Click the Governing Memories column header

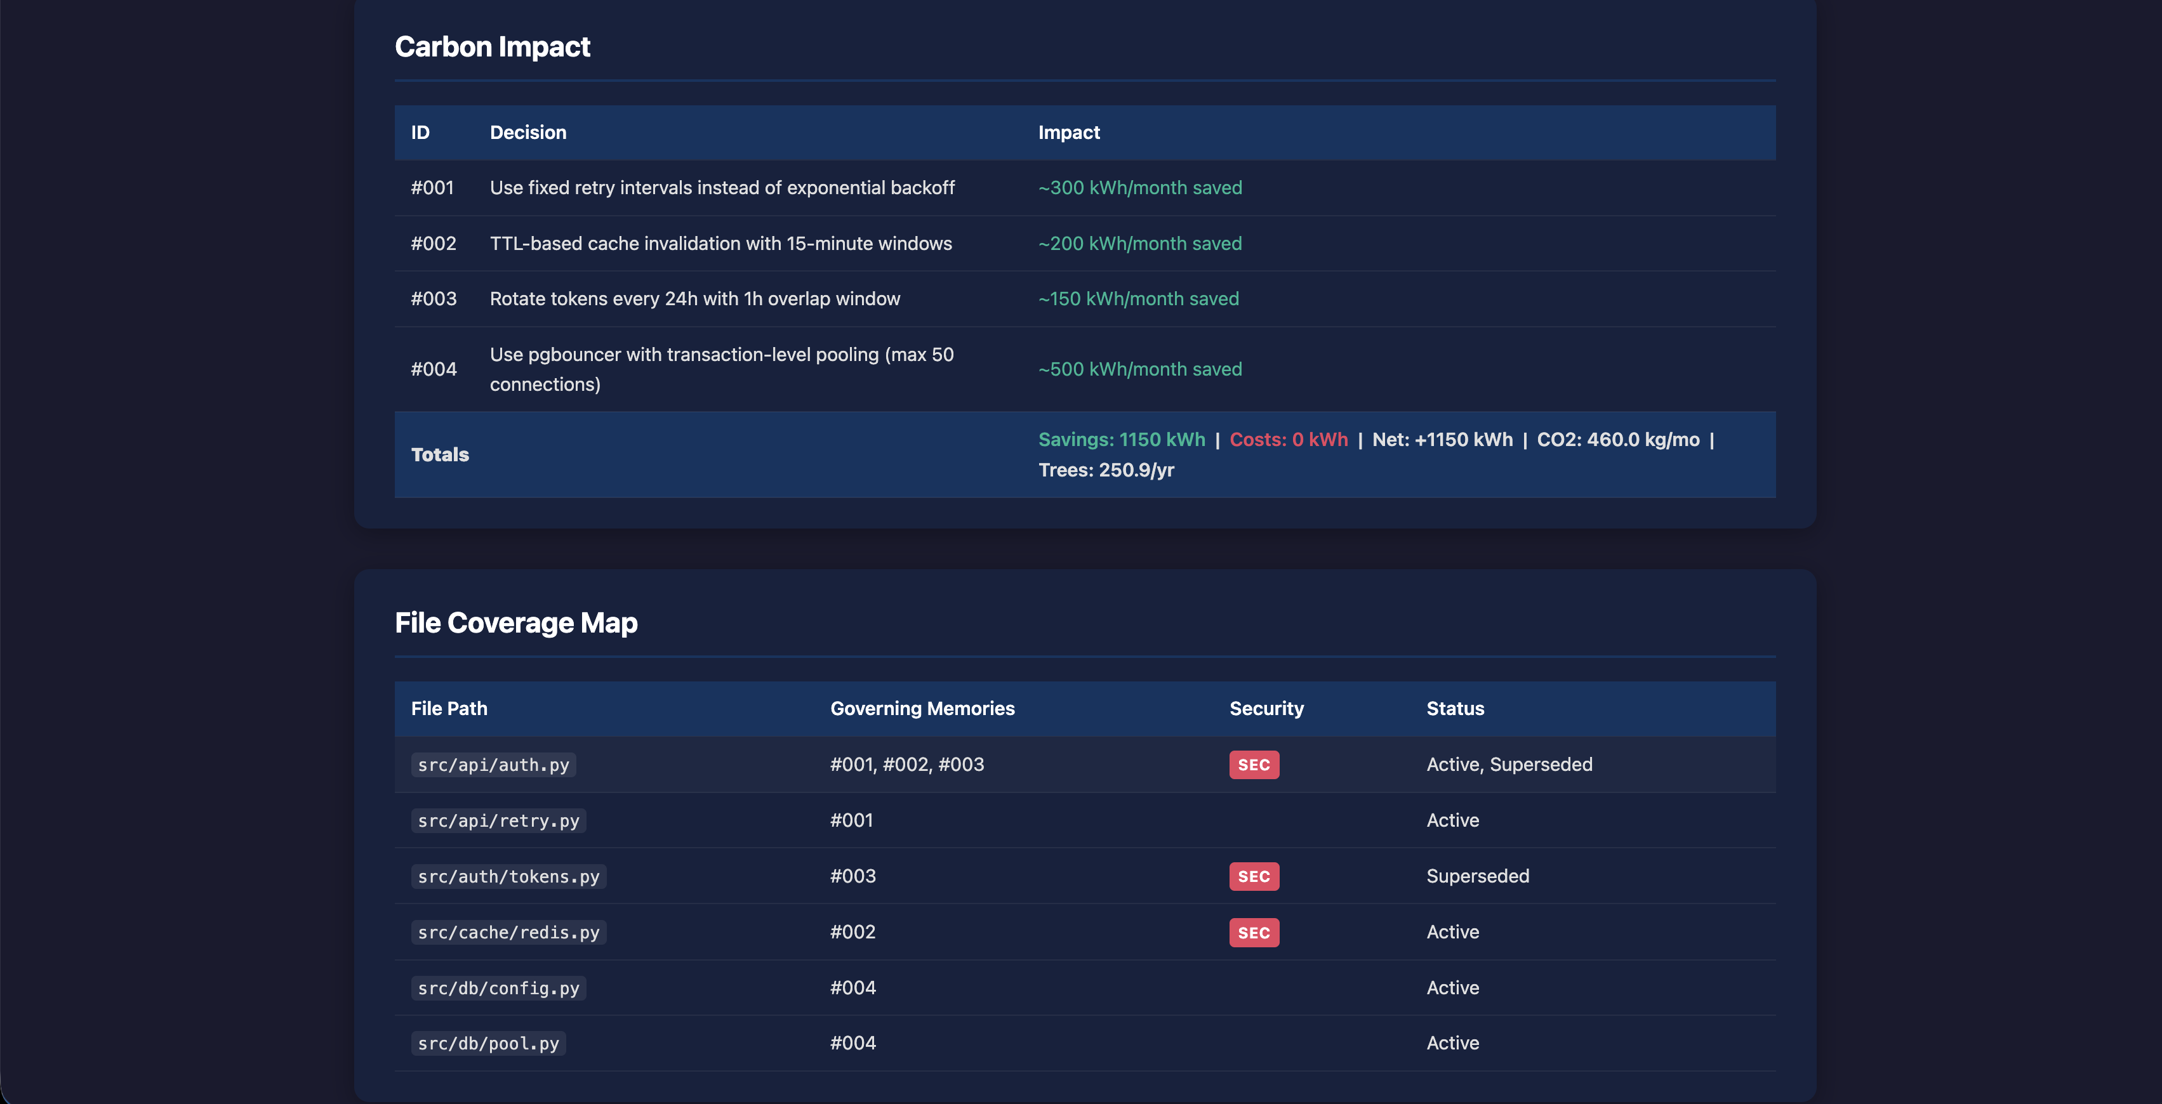click(x=922, y=708)
